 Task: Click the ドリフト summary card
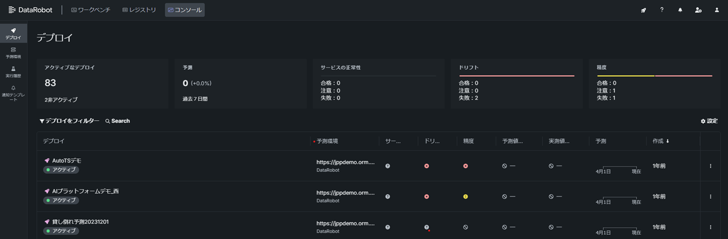click(517, 84)
